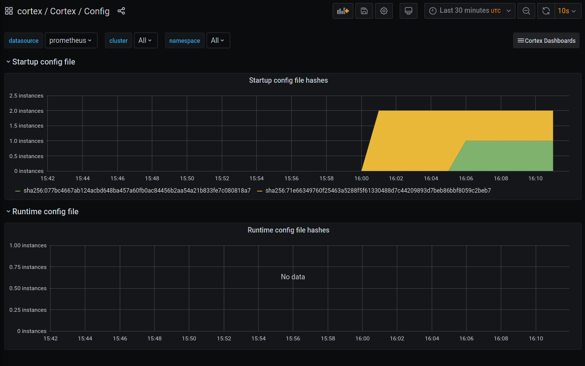Save the dashboard
Viewport: 585px width, 366px height.
tap(364, 11)
